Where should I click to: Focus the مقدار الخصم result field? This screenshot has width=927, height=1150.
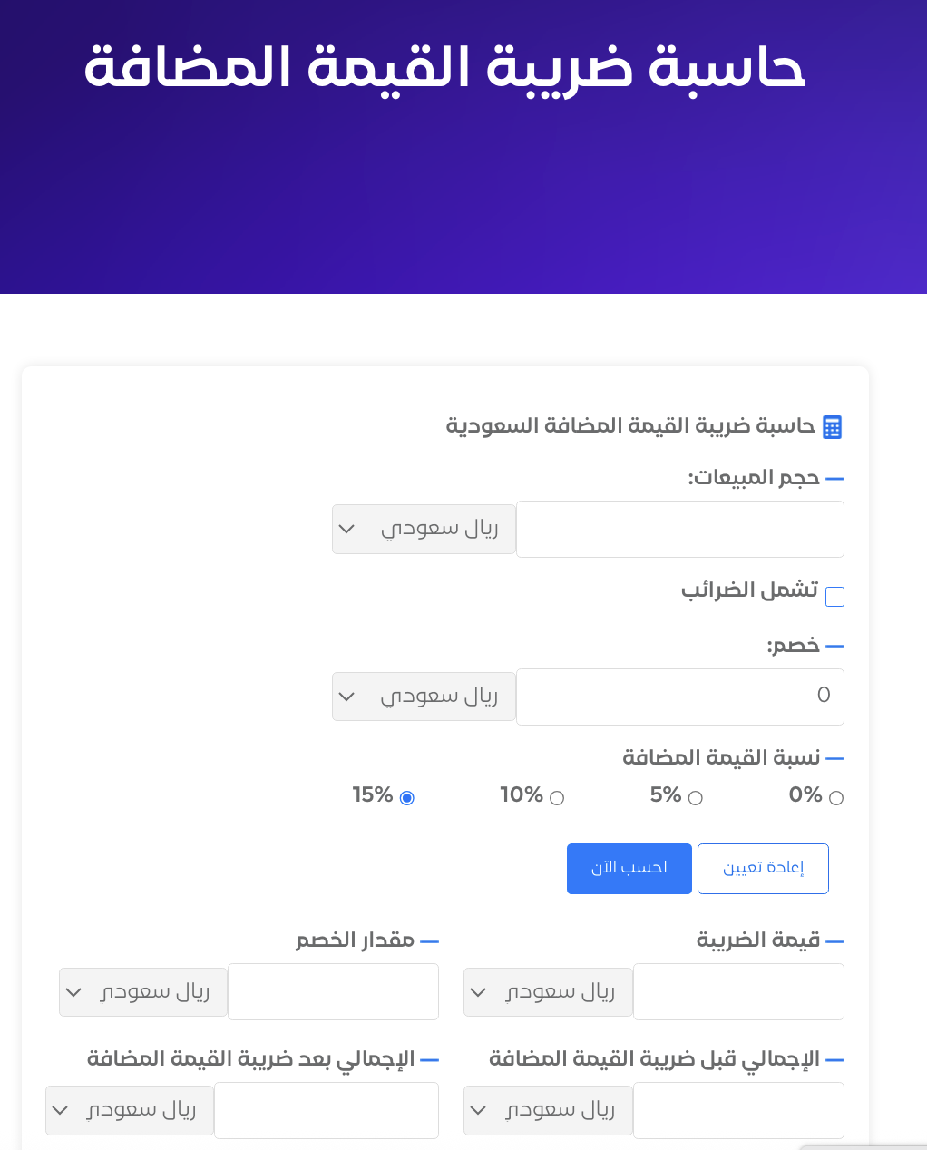[x=333, y=991]
